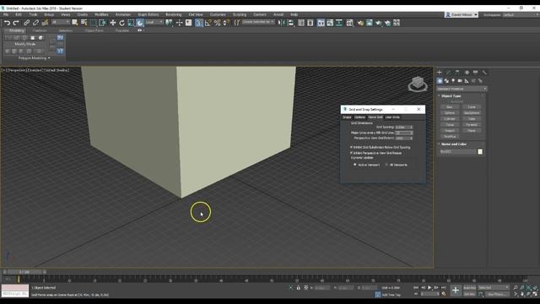Open the File menu
The width and height of the screenshot is (540, 304).
(x=6, y=15)
